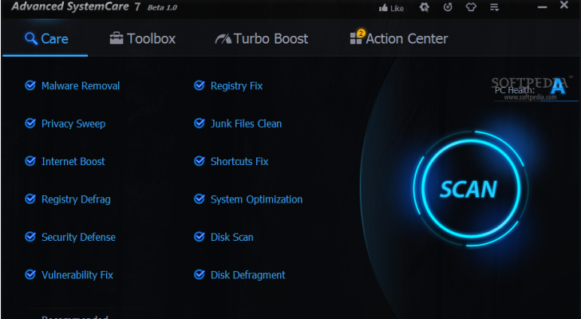The height and width of the screenshot is (319, 581).
Task: Close the Advanced SystemCare window
Action: coord(564,5)
